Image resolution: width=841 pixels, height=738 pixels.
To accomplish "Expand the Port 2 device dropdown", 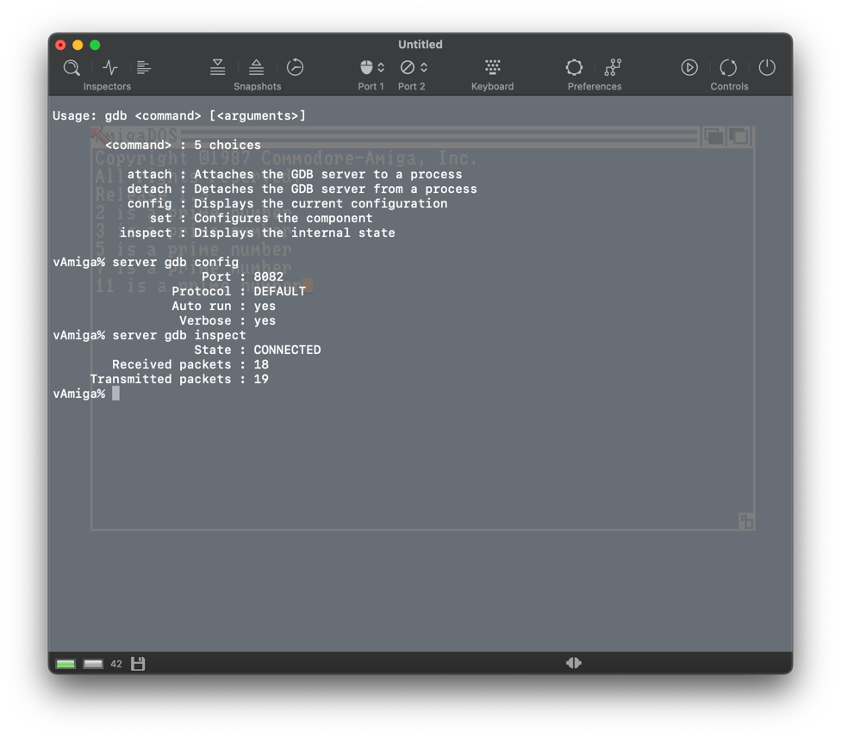I will (x=413, y=67).
